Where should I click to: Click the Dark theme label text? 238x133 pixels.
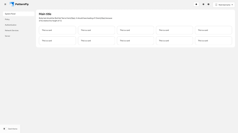point(13,129)
